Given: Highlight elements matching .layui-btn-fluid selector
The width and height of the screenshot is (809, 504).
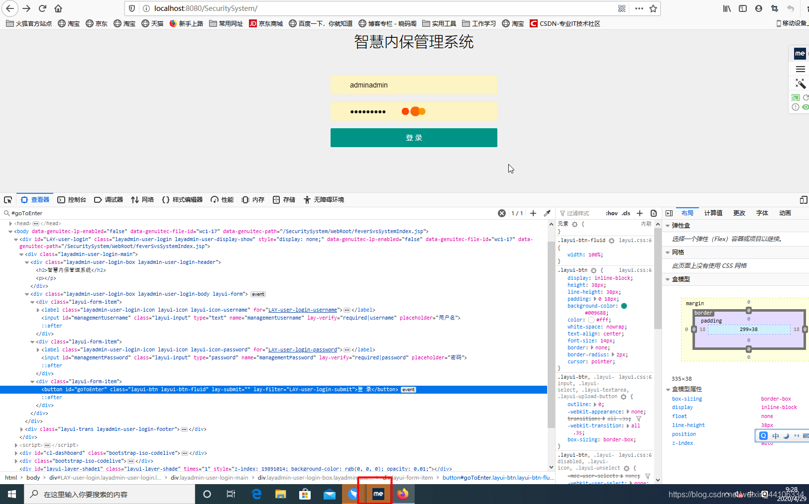Looking at the screenshot, I should coord(612,241).
